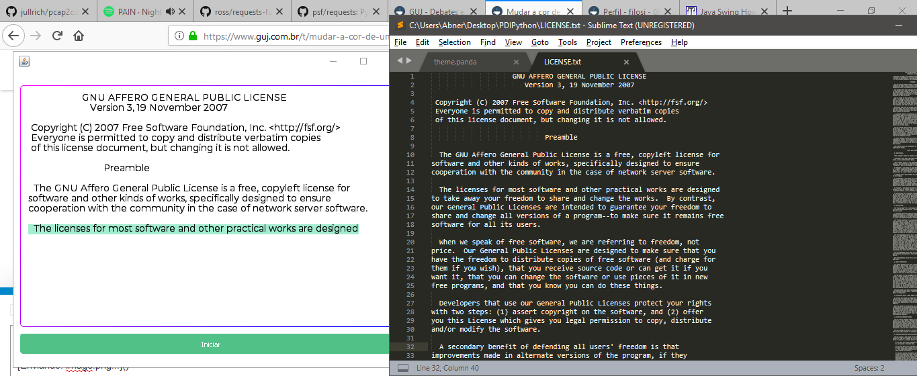Click 'Copyright (C) 2007' line in Sublime editor
Image resolution: width=917 pixels, height=376 pixels.
[x=571, y=102]
